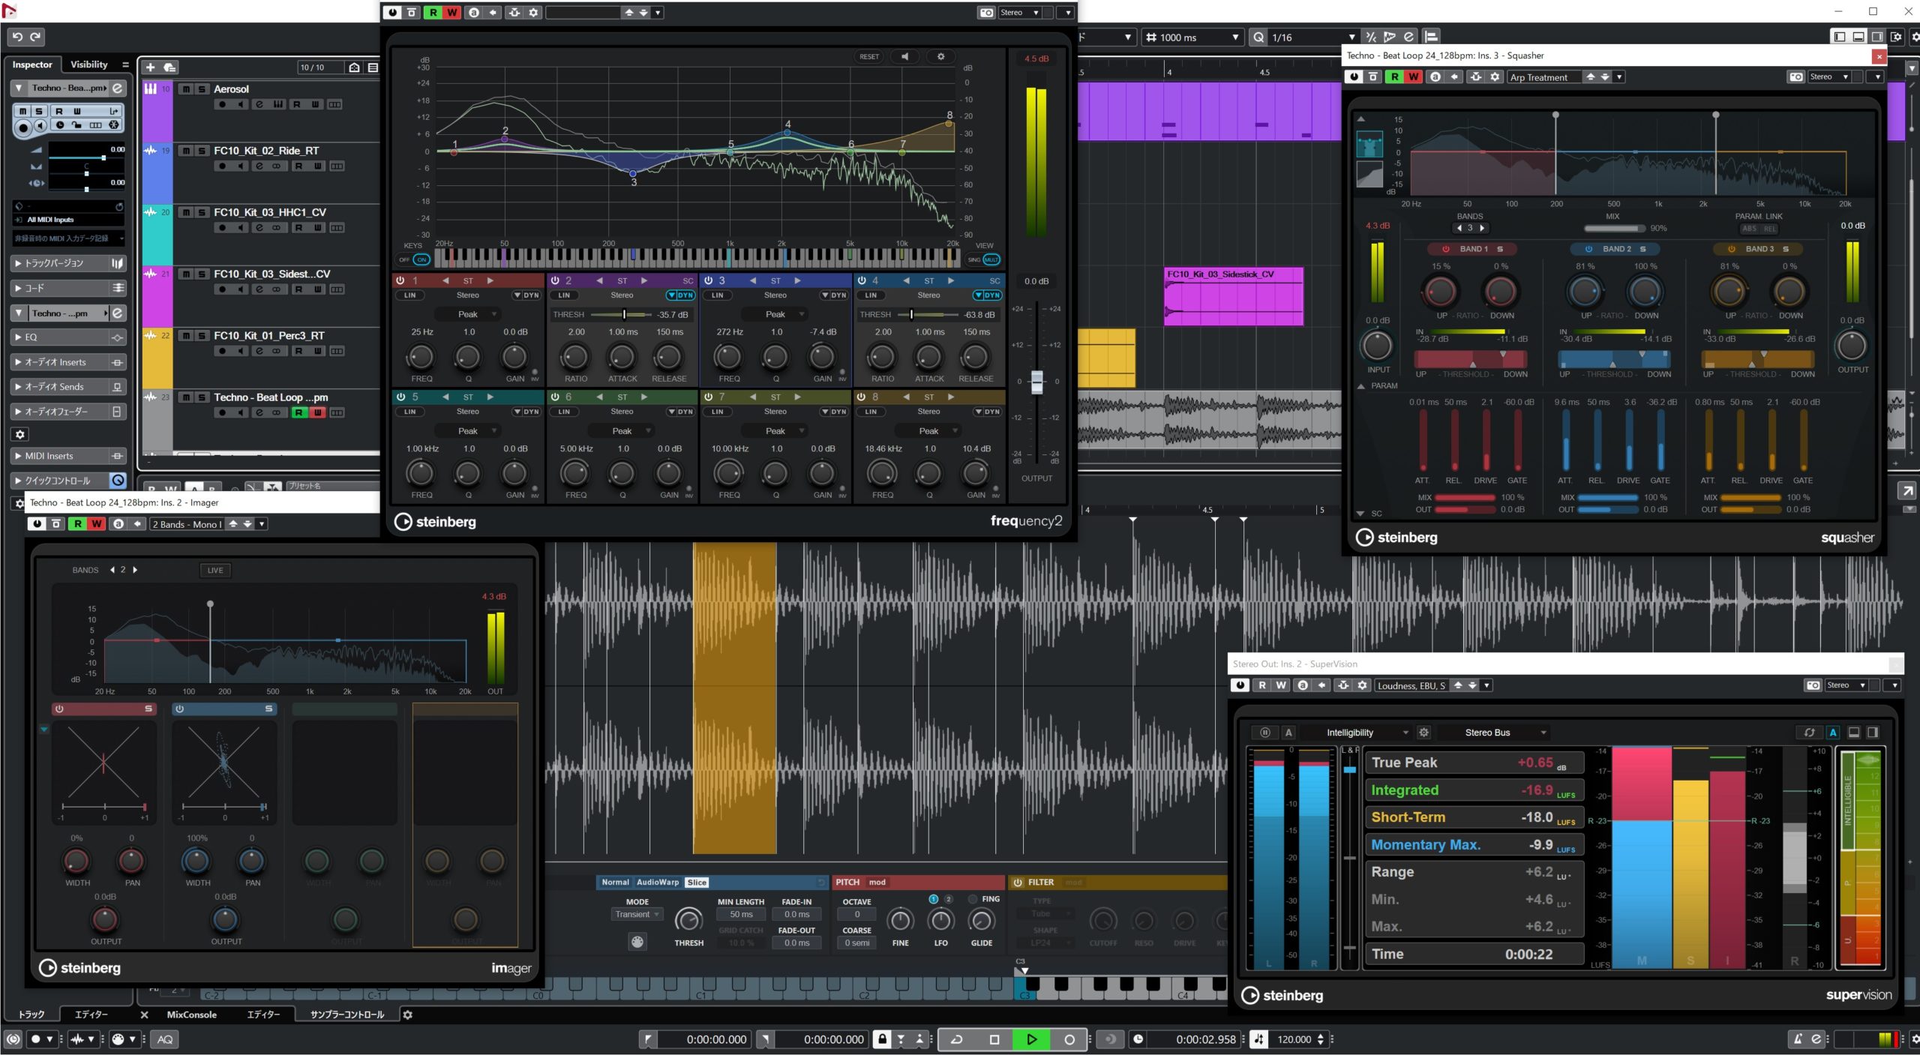
Task: Toggle the sampler FILTER power button
Action: 1018,883
